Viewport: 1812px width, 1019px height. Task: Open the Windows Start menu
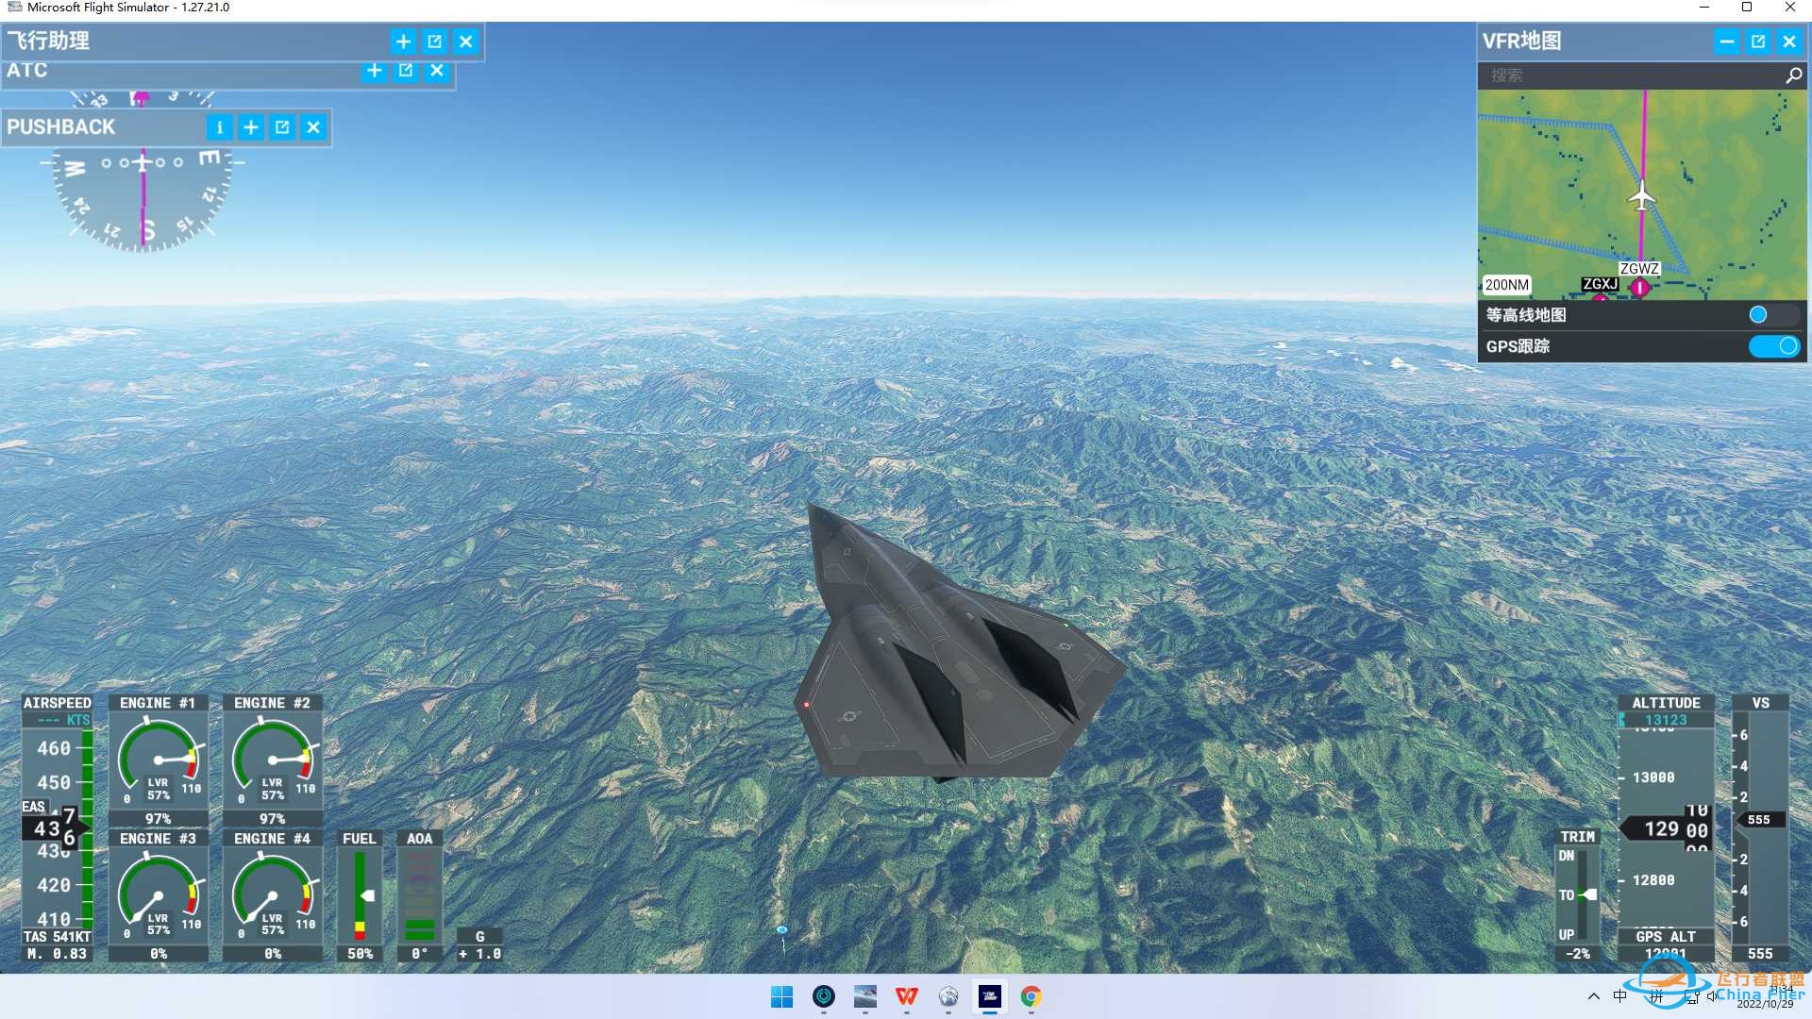point(782,996)
